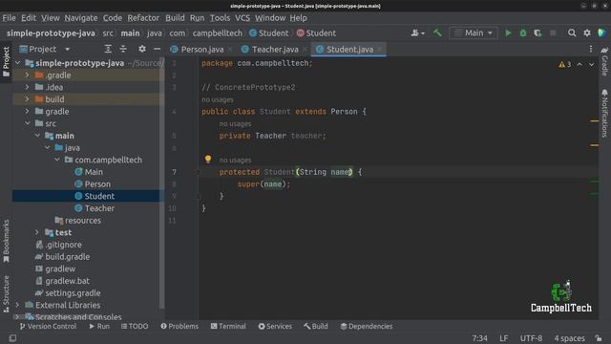Open the VCS menu

point(242,18)
